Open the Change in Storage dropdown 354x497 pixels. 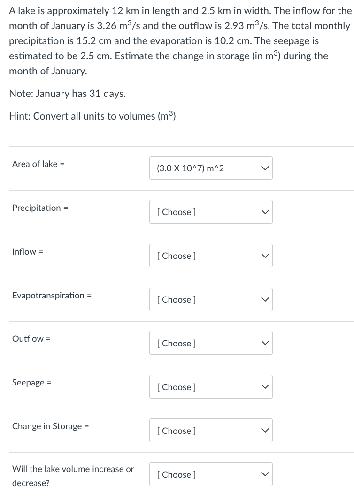coord(210,431)
